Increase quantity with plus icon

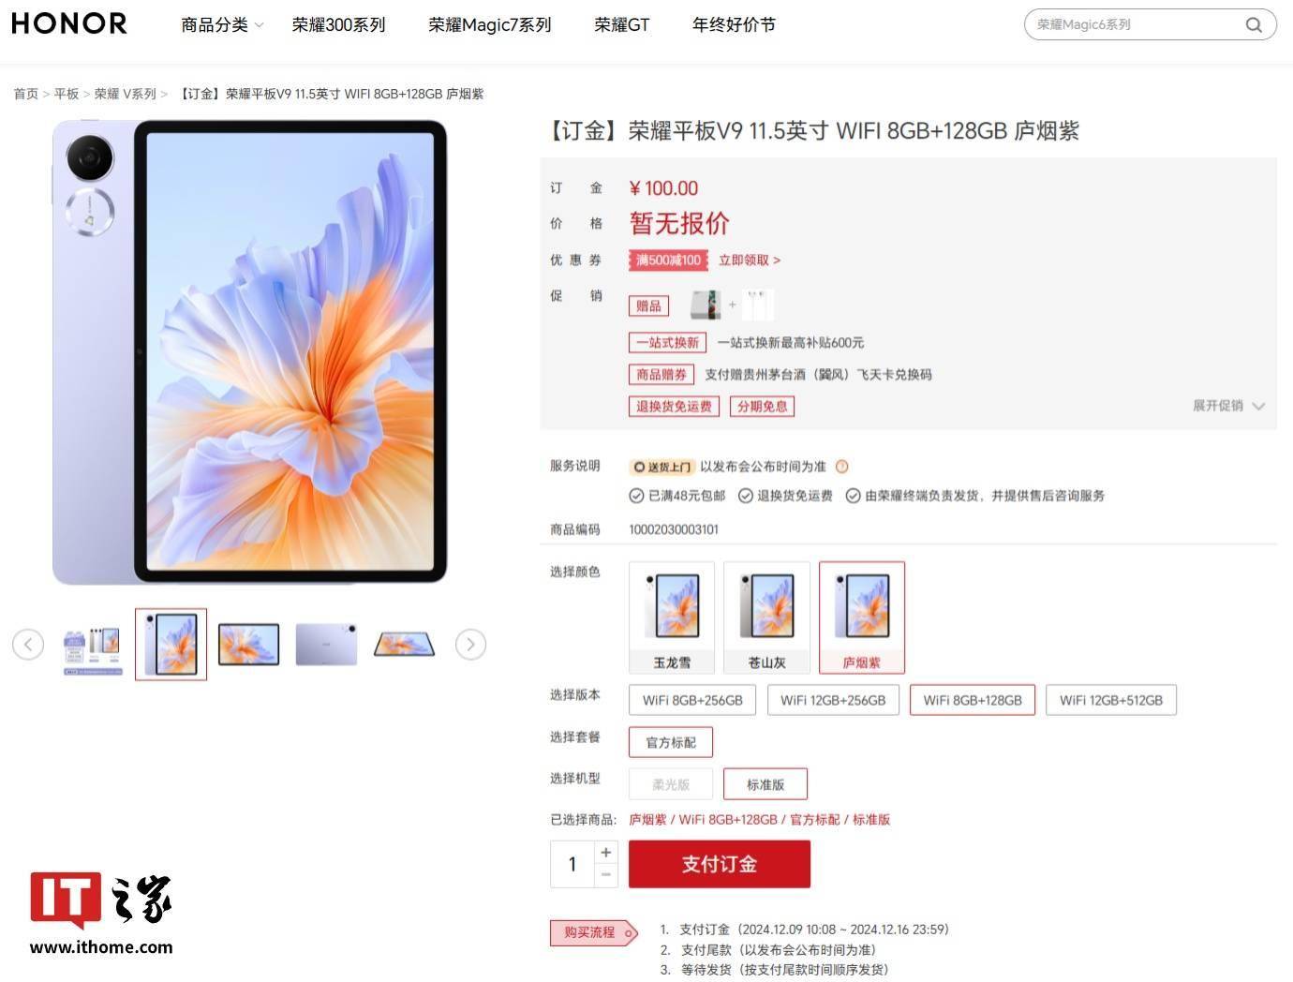tap(606, 852)
